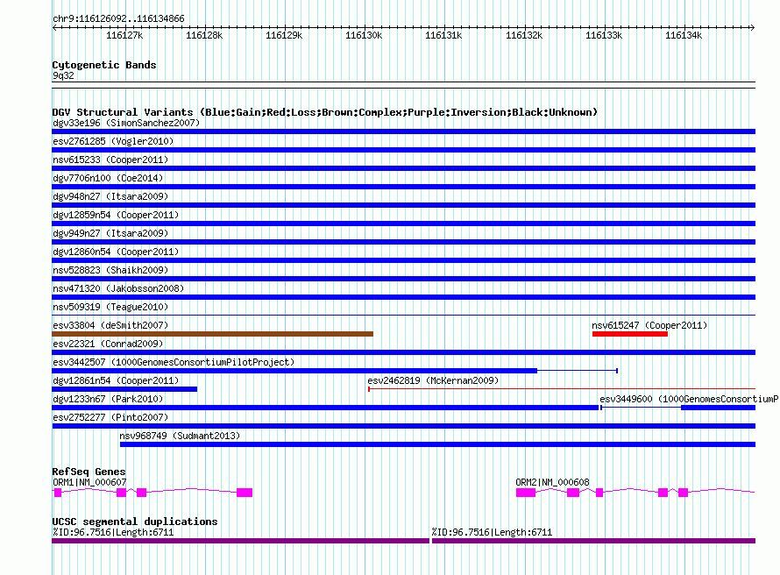780x575 pixels.
Task: Select esv2752277 (Pinto2007) label
Action: [x=110, y=417]
